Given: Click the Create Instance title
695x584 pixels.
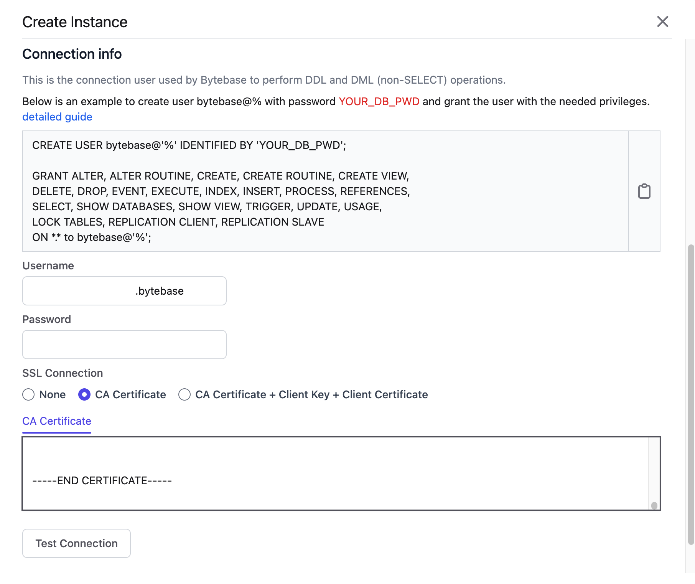Looking at the screenshot, I should [75, 22].
